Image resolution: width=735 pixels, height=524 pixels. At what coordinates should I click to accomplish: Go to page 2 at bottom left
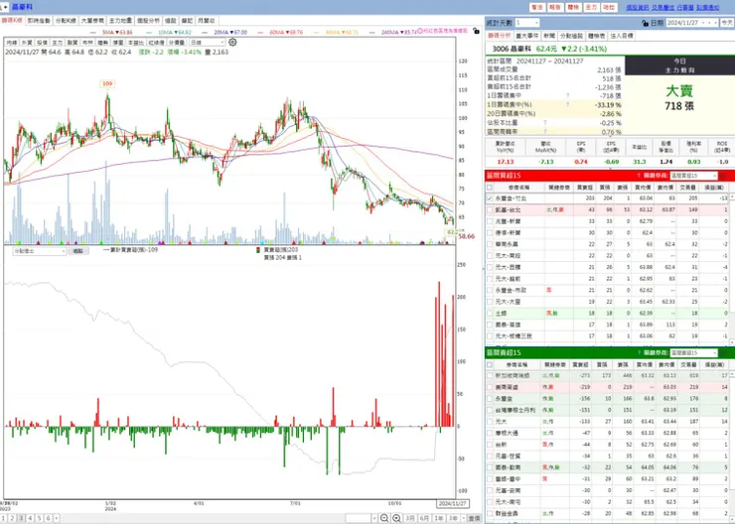[x=12, y=518]
